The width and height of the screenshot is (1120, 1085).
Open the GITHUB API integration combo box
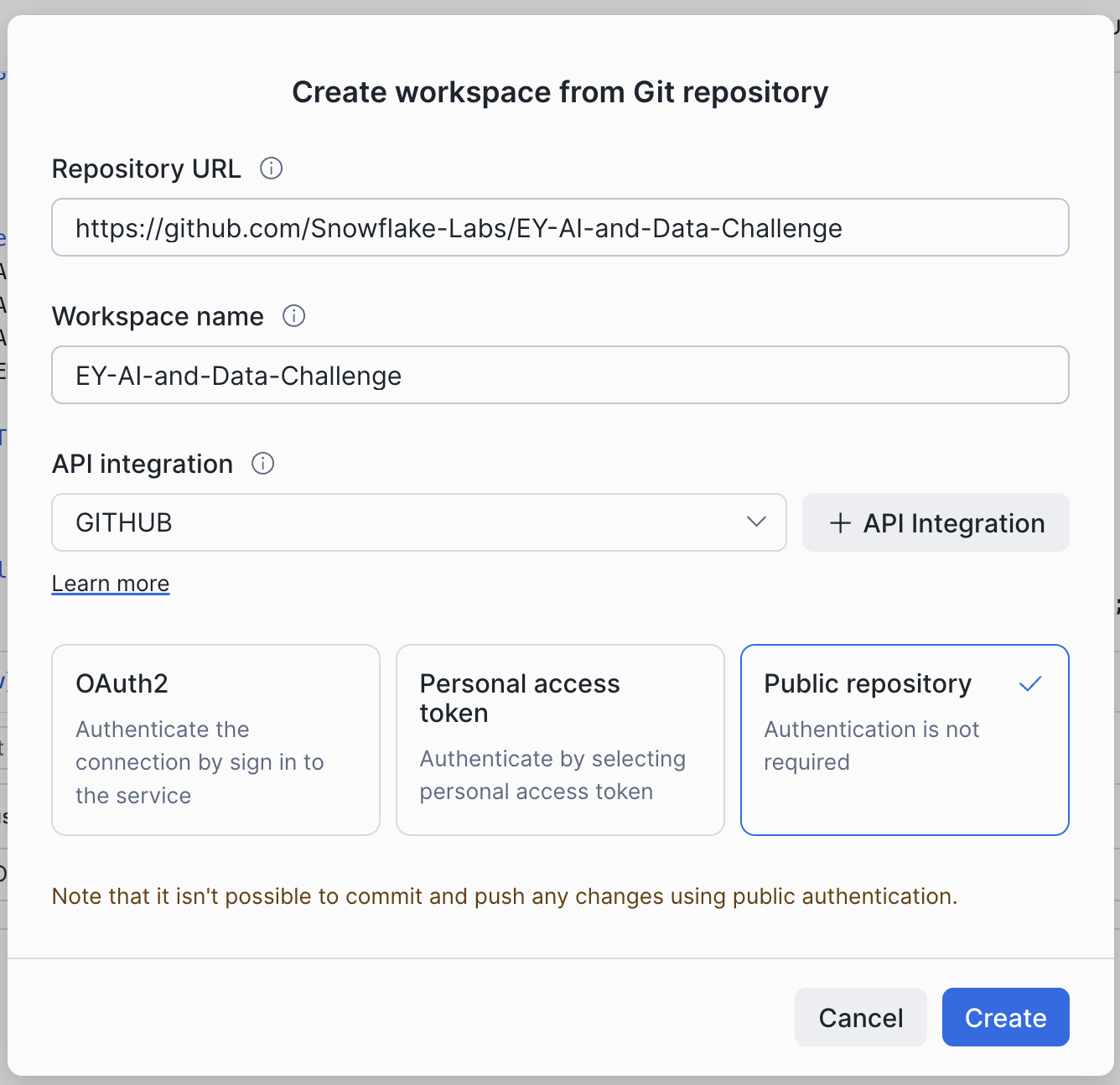[402, 522]
